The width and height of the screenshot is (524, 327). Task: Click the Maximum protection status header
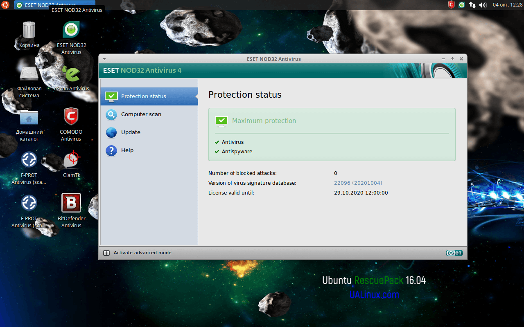point(264,121)
